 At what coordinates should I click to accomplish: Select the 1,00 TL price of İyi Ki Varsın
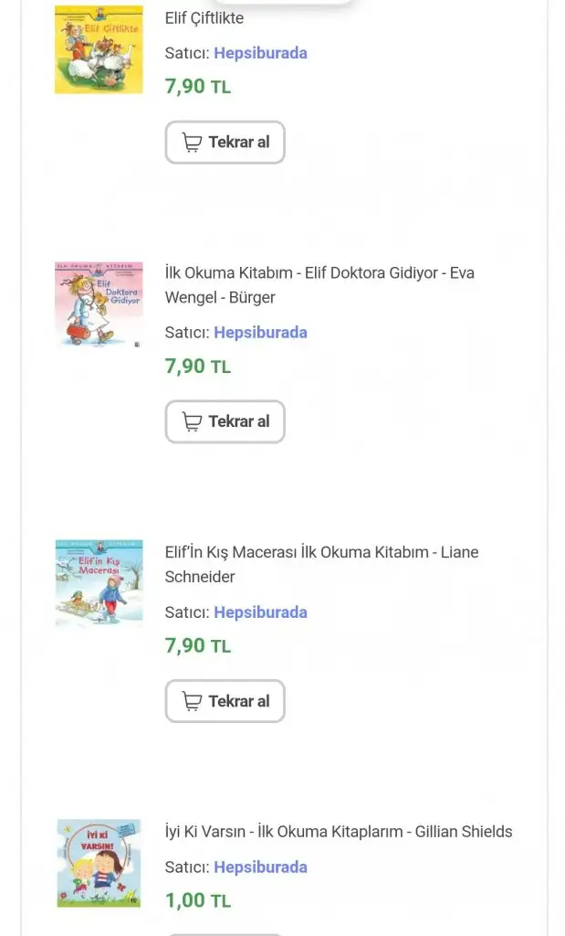pos(197,900)
